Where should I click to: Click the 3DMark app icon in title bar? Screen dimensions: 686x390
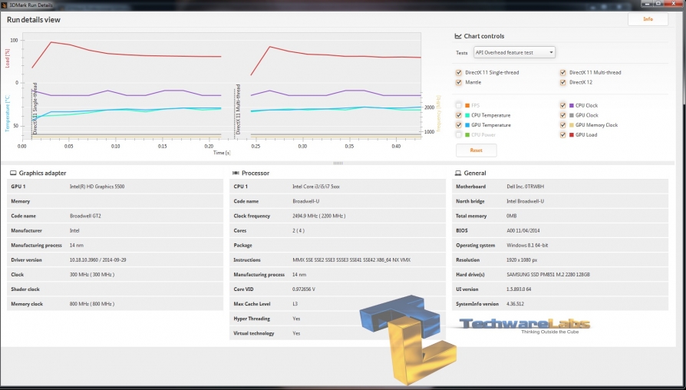pos(4,5)
